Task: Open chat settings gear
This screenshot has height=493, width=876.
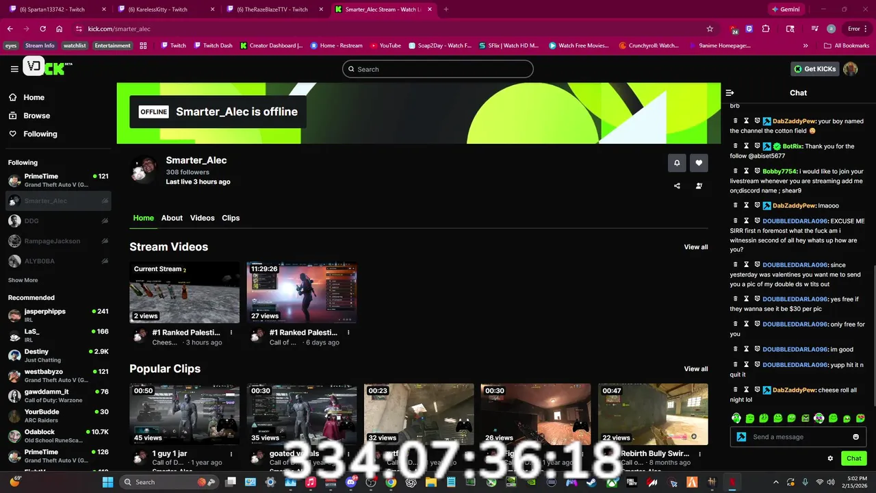Action: [830, 458]
